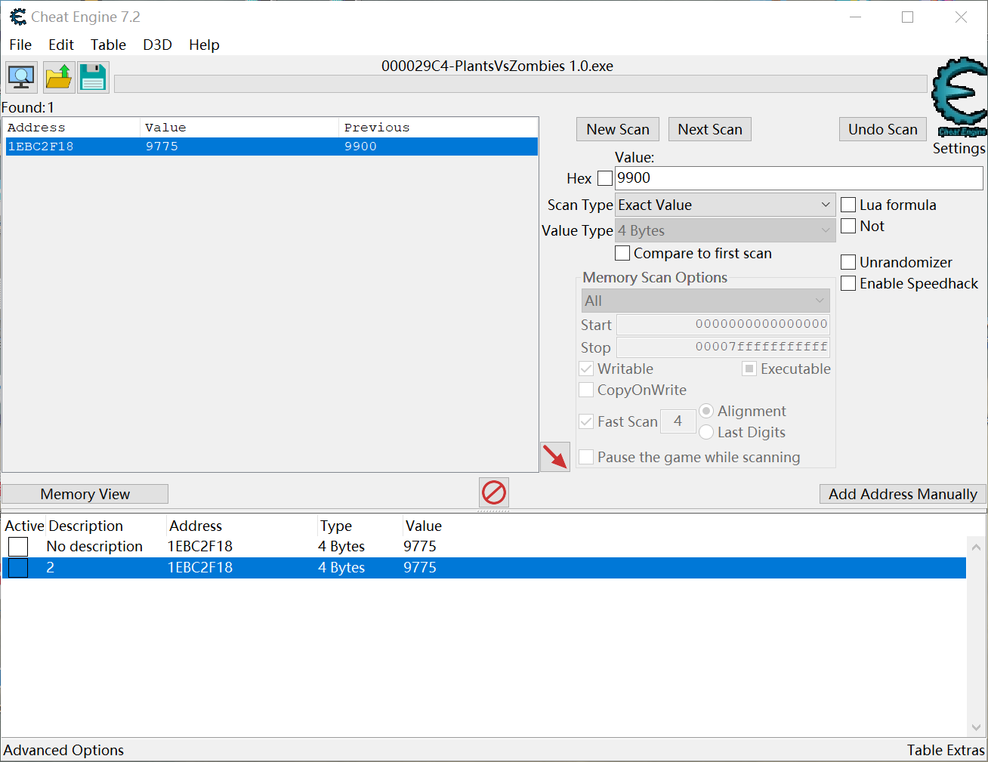
Task: Click the Type column header in address list
Action: tap(335, 526)
